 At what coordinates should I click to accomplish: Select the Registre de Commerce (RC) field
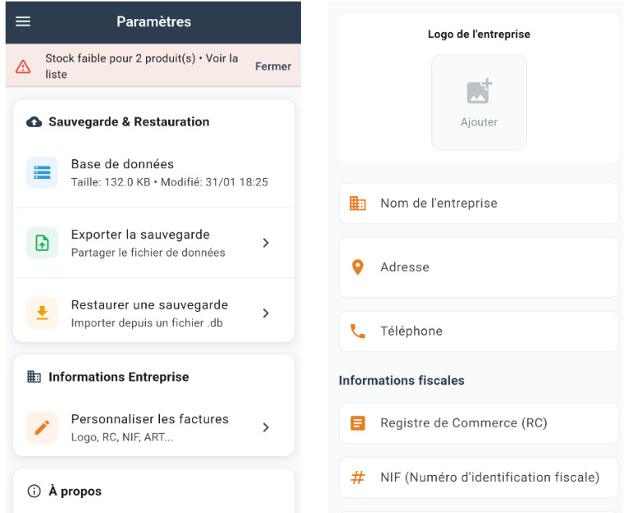pyautogui.click(x=479, y=423)
